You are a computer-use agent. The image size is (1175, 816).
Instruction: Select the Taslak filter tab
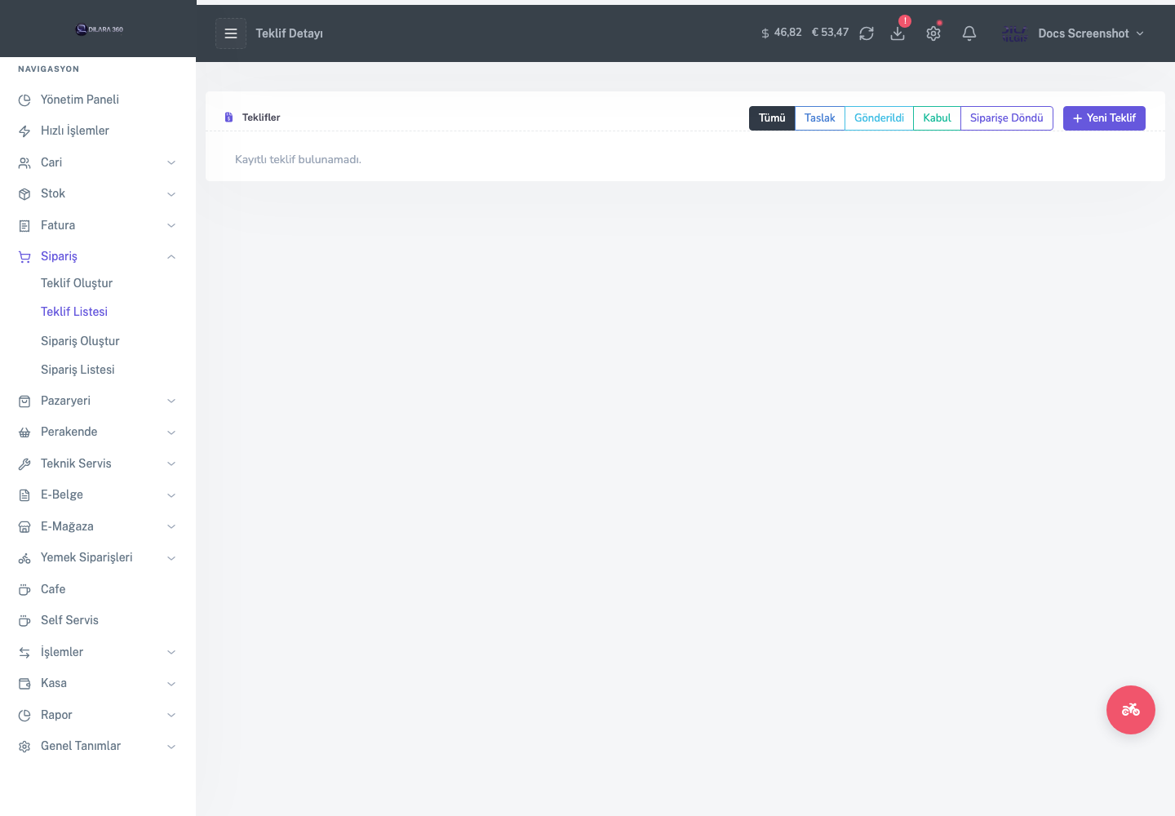point(819,118)
